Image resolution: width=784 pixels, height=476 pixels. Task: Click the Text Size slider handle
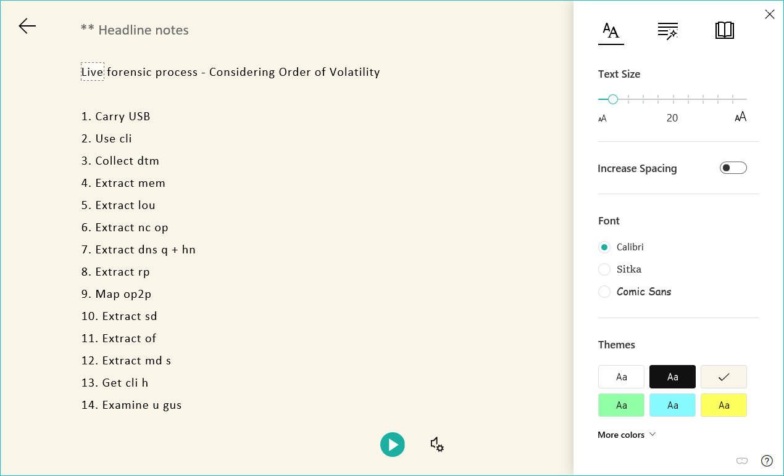click(x=613, y=99)
